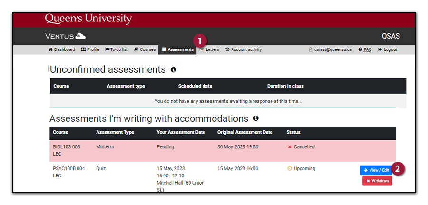The image size is (428, 205).
Task: Click the Upcoming status clock icon
Action: [289, 169]
